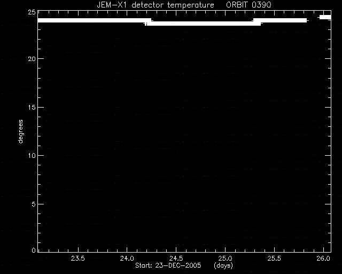This screenshot has height=274, width=342.
Task: Click the 'degrees' y-axis label
Action: pyautogui.click(x=20, y=132)
